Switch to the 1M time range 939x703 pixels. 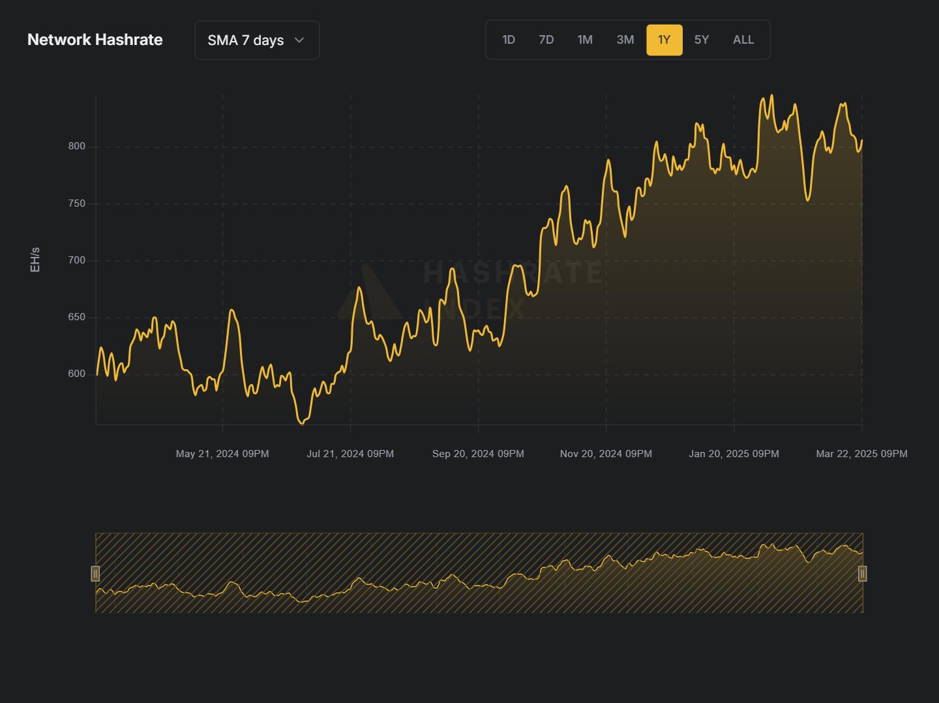coord(585,40)
